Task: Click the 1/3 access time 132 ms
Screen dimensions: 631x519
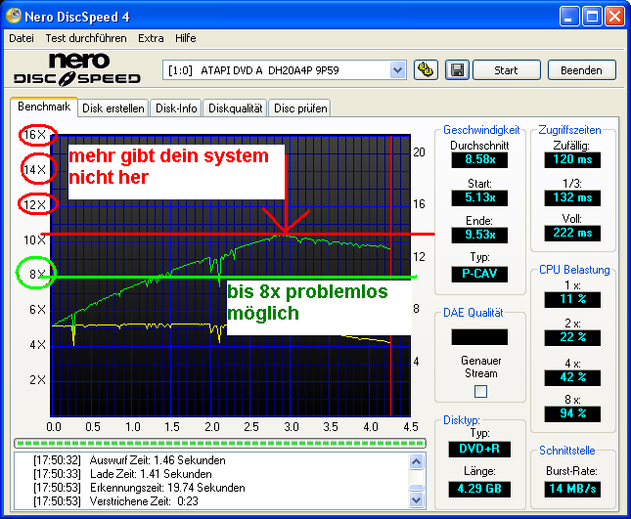Action: pyautogui.click(x=572, y=197)
